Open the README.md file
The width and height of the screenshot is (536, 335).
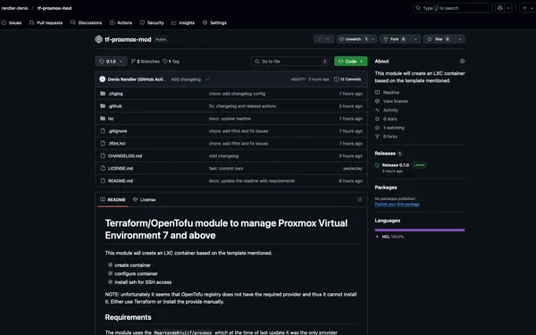[x=121, y=180]
